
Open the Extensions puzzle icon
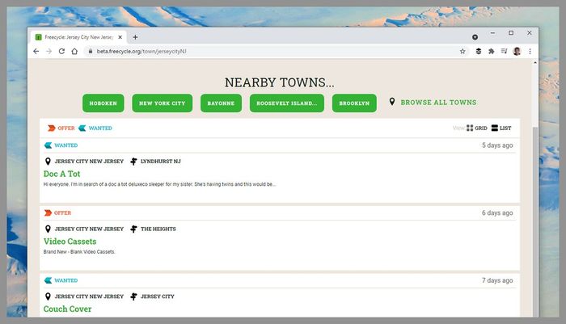coord(491,51)
